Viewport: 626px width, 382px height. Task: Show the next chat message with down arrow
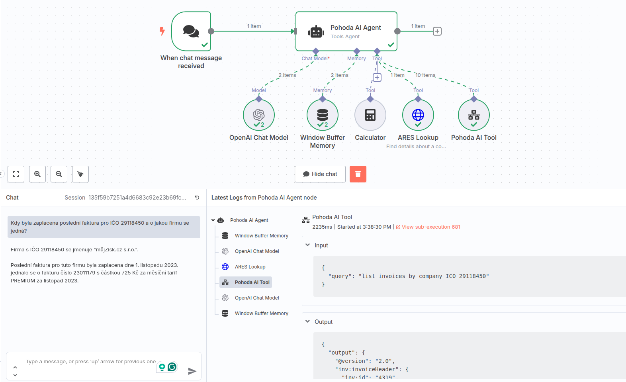pyautogui.click(x=15, y=375)
